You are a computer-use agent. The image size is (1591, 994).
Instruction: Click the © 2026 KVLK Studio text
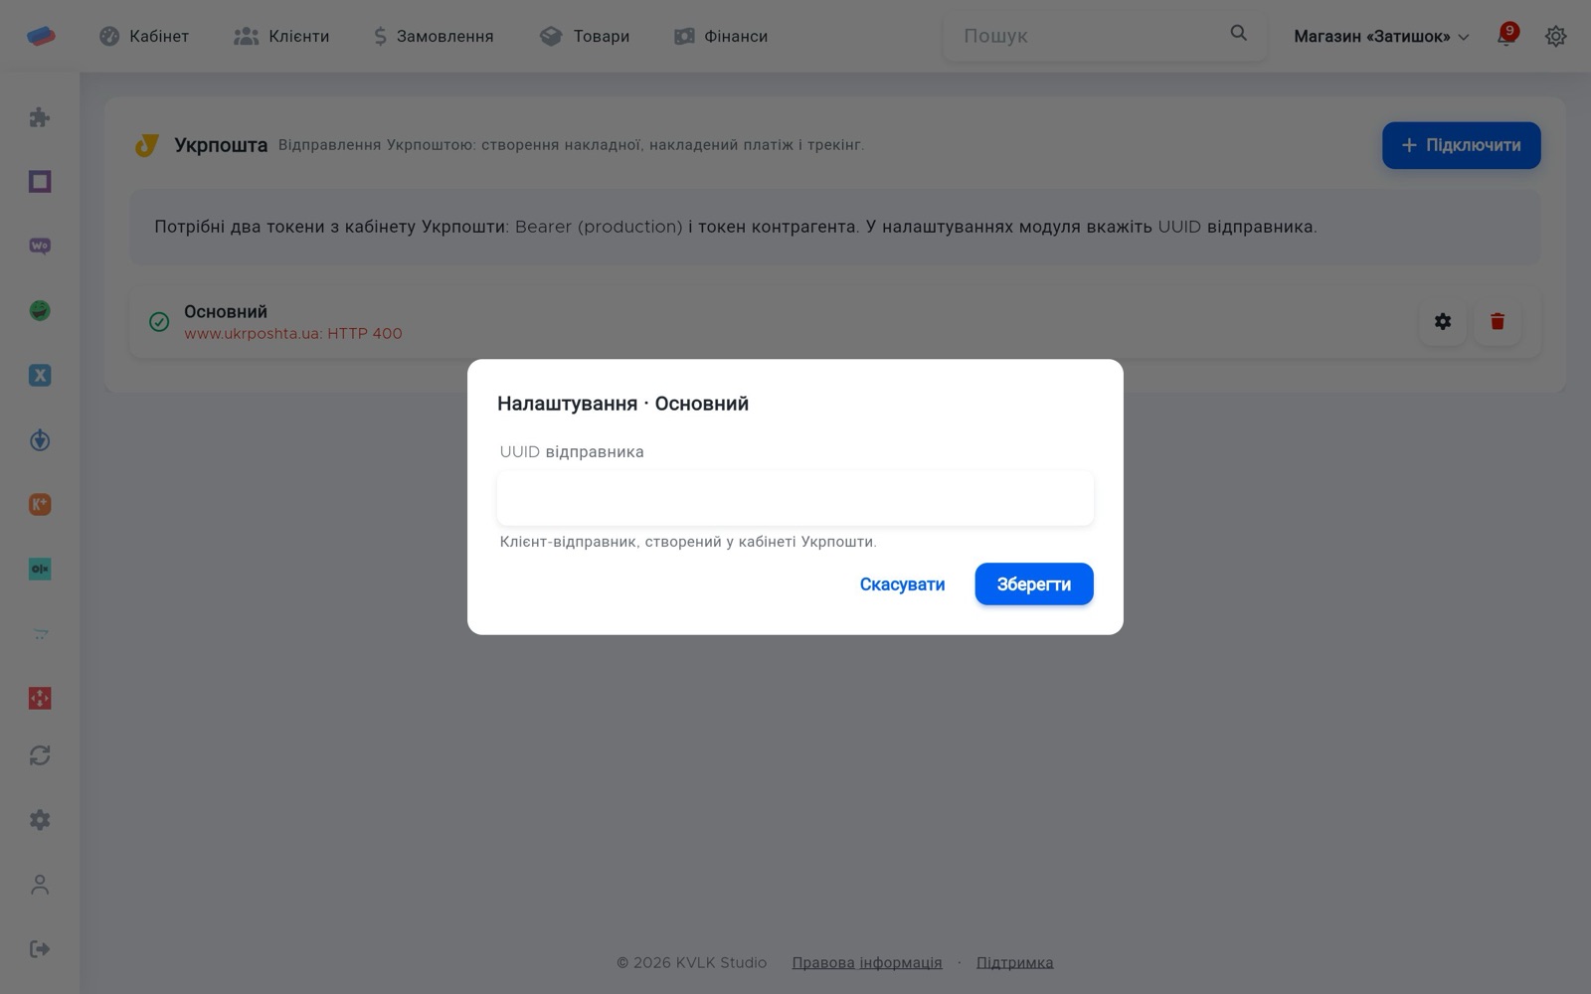692,962
